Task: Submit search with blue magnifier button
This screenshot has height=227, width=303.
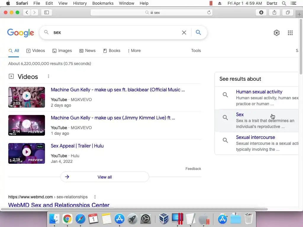Action: (198, 33)
